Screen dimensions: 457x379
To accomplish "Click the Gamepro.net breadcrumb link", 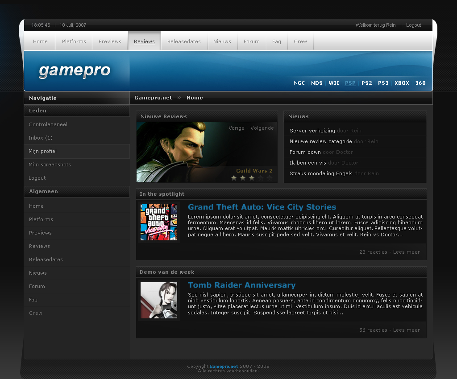I will [x=153, y=98].
